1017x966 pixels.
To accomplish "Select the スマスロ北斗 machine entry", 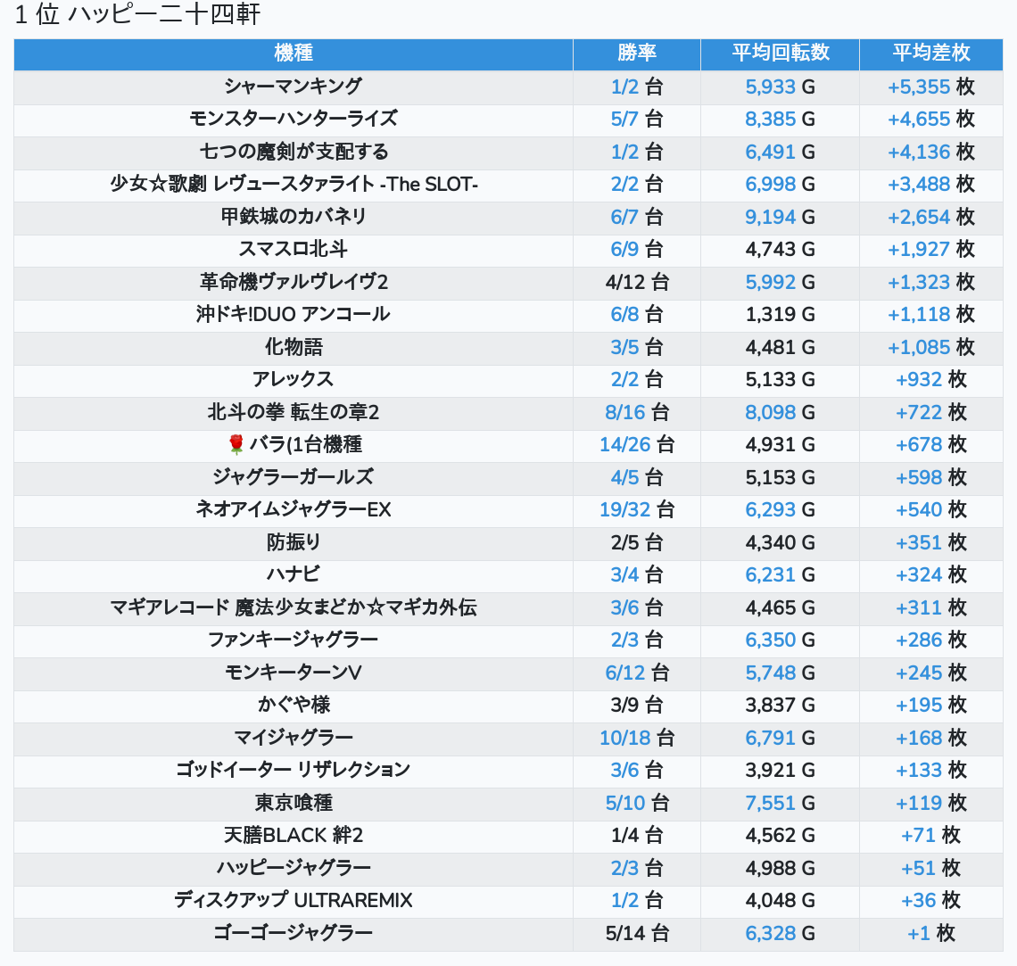I will (294, 249).
